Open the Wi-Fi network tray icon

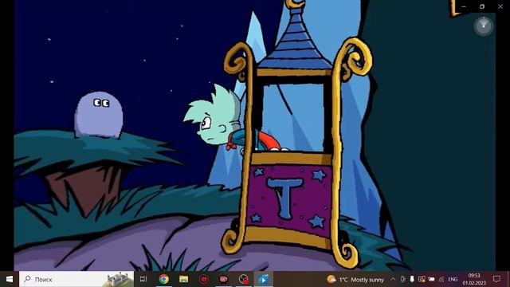(441, 279)
